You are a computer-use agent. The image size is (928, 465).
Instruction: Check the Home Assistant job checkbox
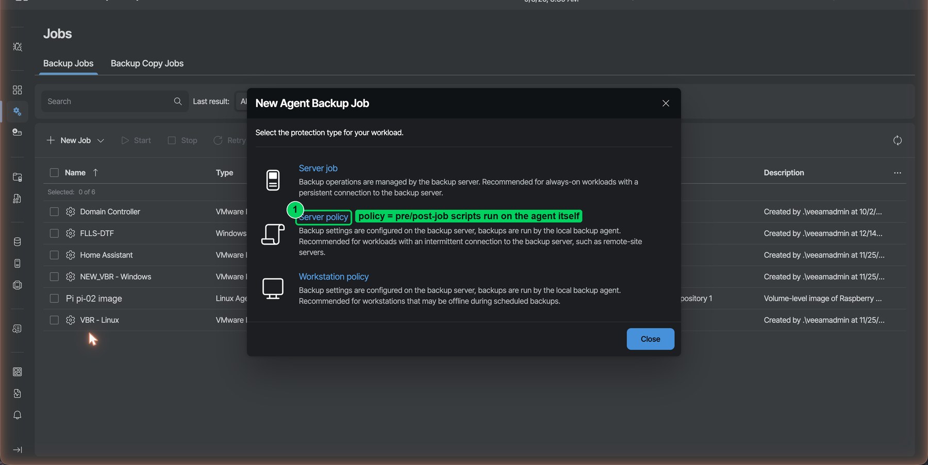coord(54,255)
